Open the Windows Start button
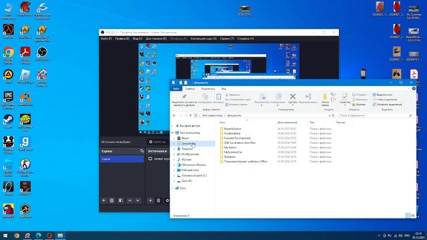 (5, 235)
